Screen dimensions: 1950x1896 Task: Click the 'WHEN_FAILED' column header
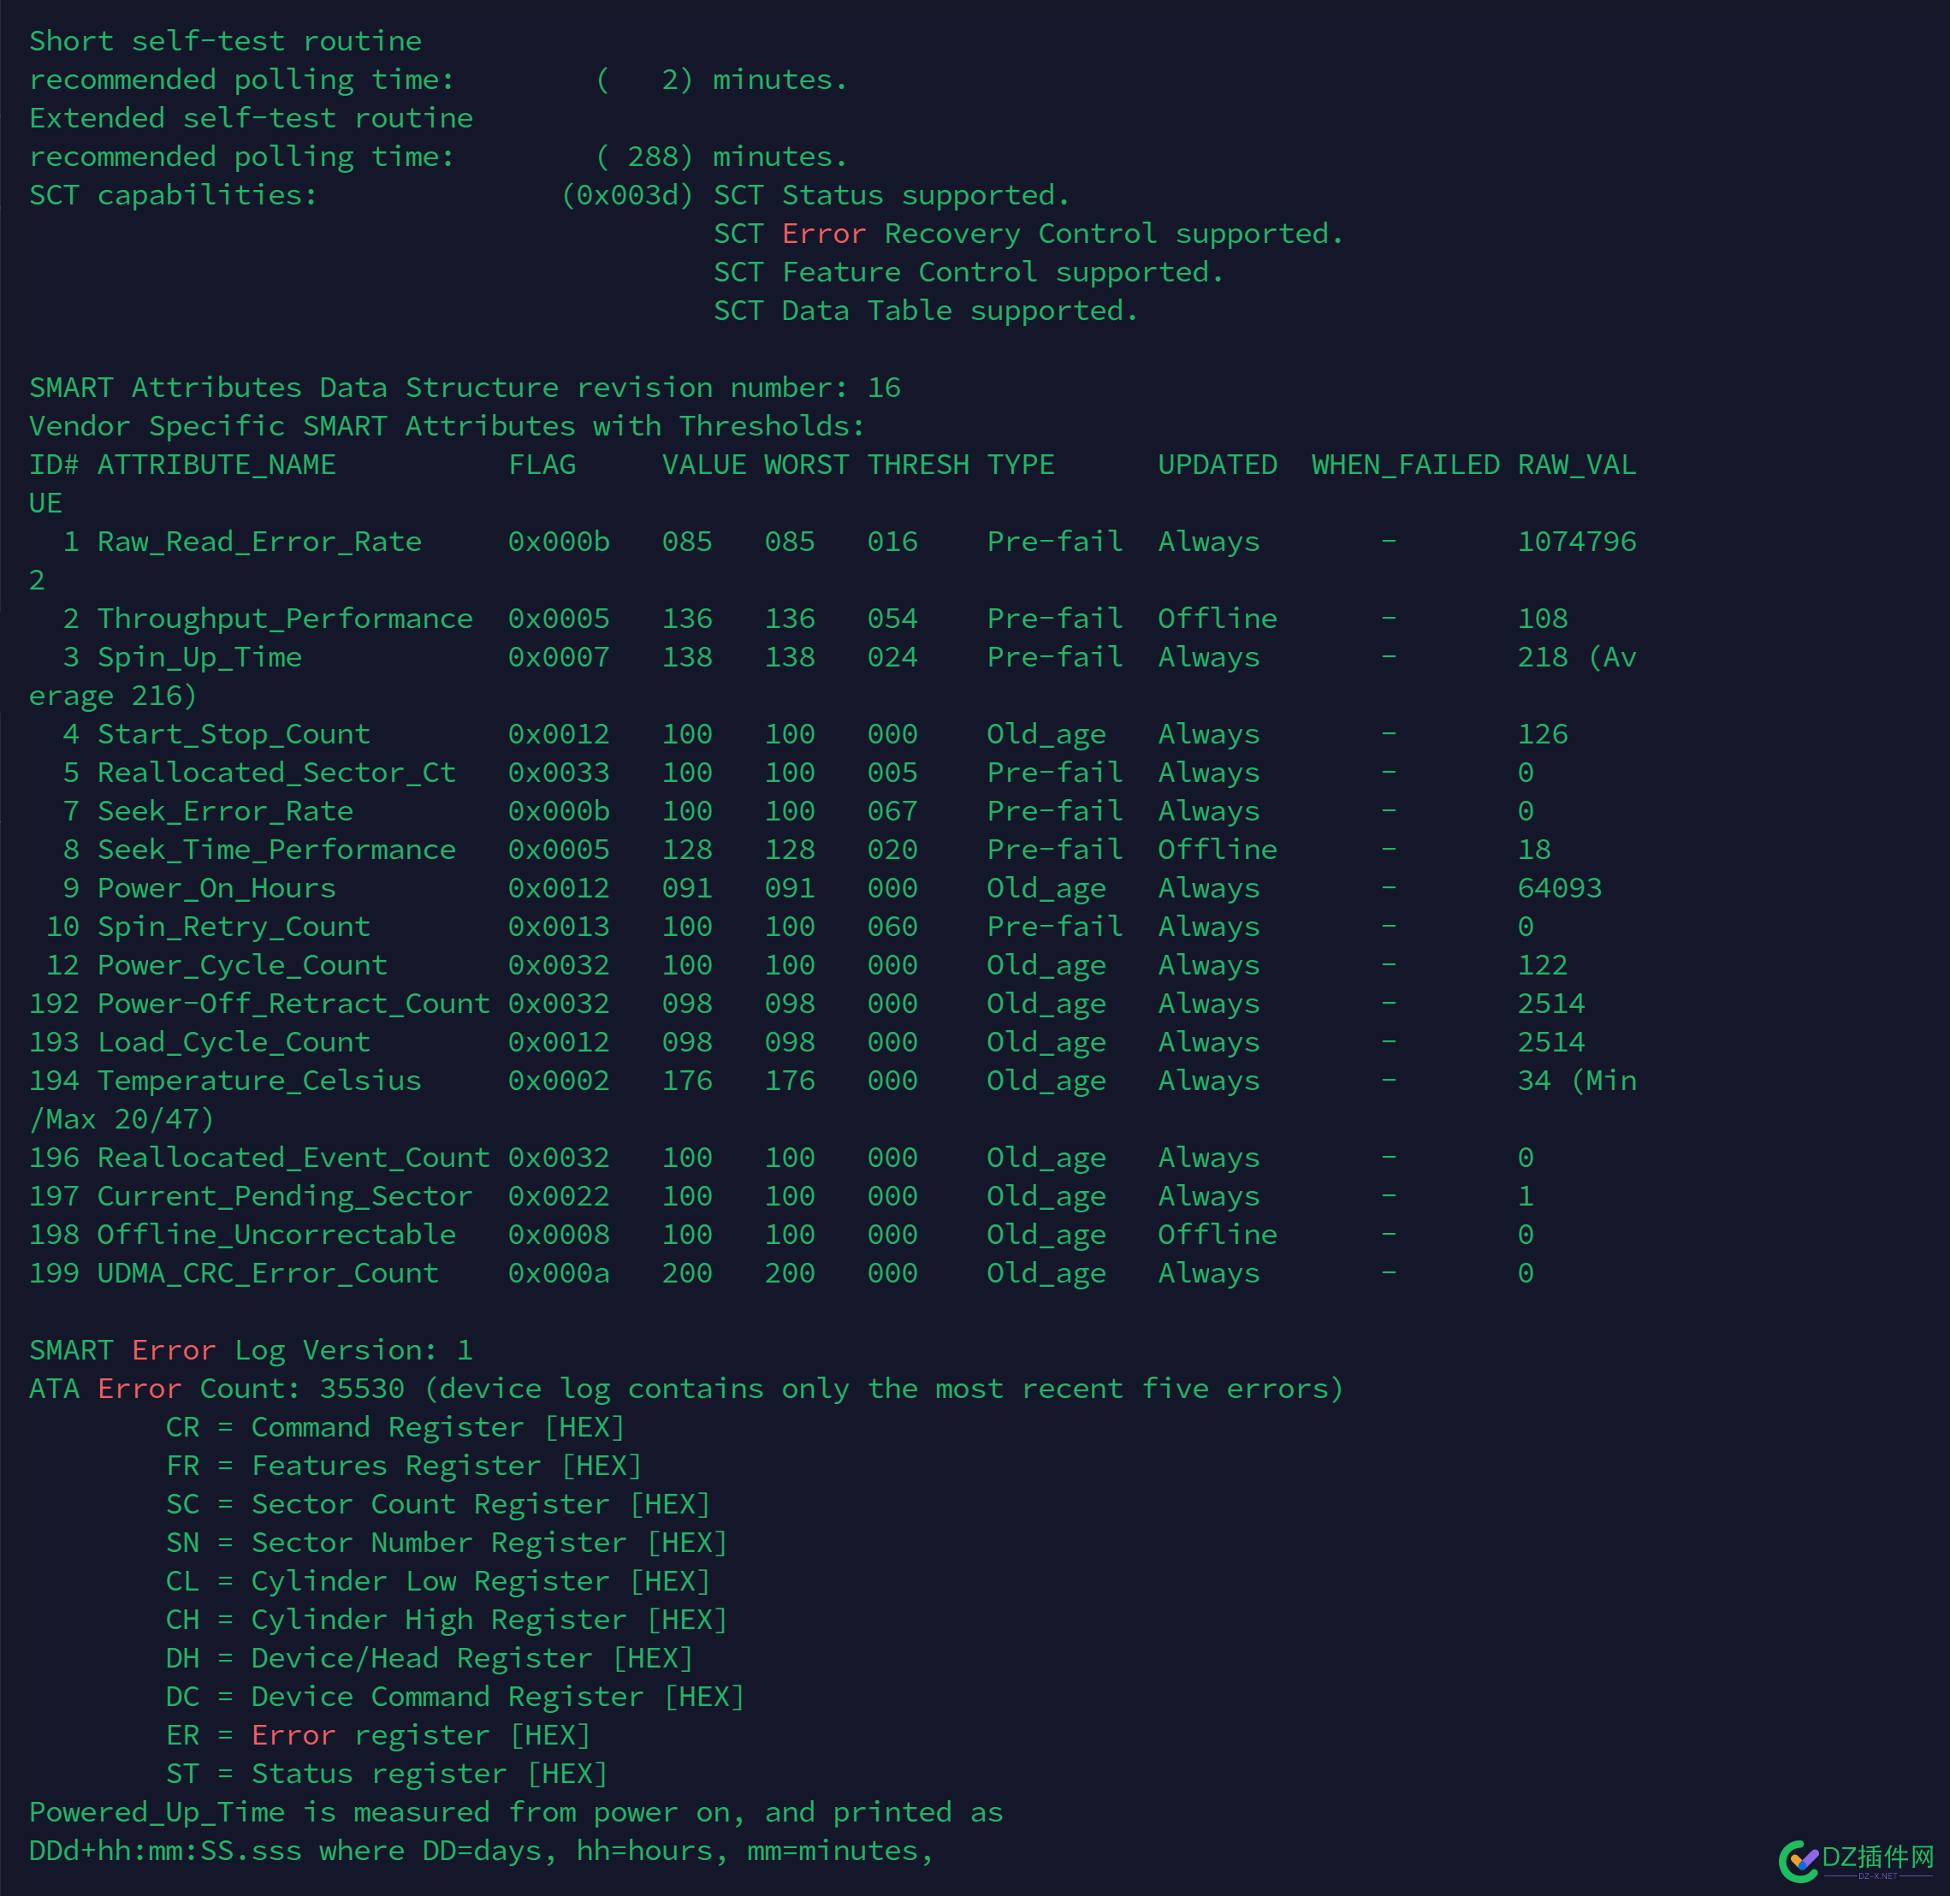point(1405,465)
